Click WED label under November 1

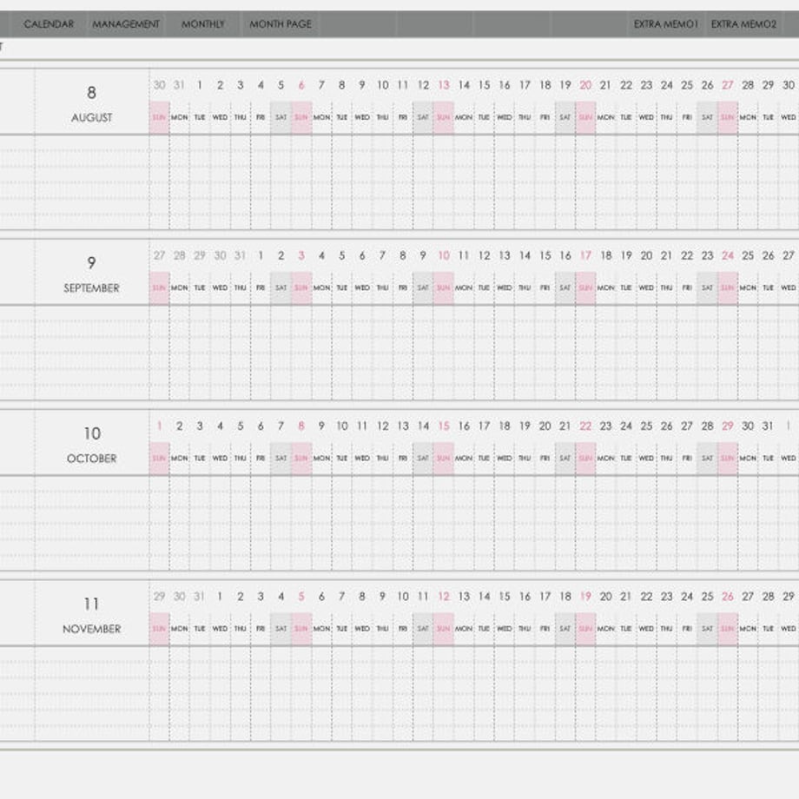(220, 630)
